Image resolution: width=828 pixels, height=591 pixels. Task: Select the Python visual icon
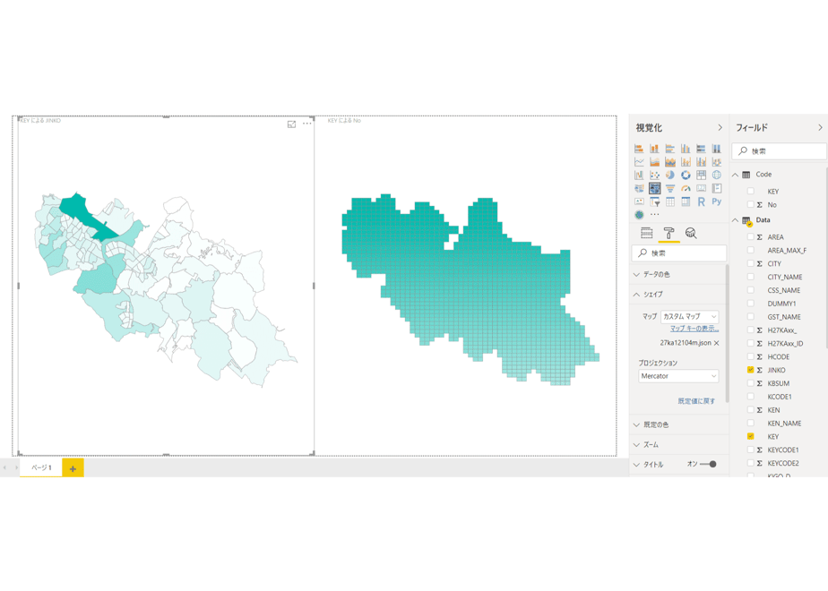coord(717,201)
